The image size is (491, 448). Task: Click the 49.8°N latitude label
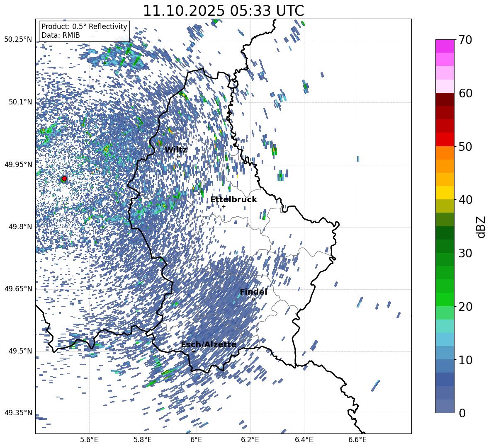[x=21, y=227]
